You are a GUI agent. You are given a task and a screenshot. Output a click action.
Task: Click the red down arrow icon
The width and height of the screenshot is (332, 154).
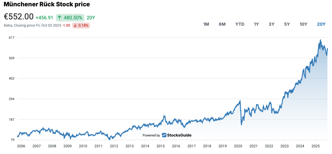(75, 25)
